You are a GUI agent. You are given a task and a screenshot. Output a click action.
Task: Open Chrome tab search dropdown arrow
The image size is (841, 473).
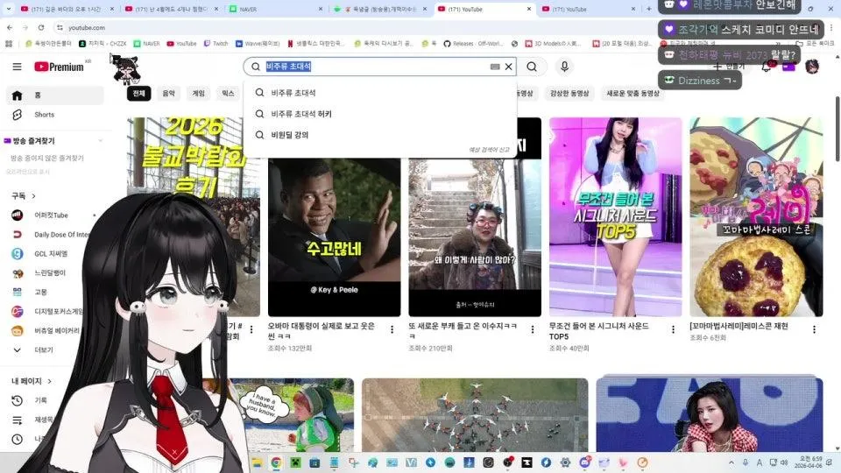pos(9,9)
